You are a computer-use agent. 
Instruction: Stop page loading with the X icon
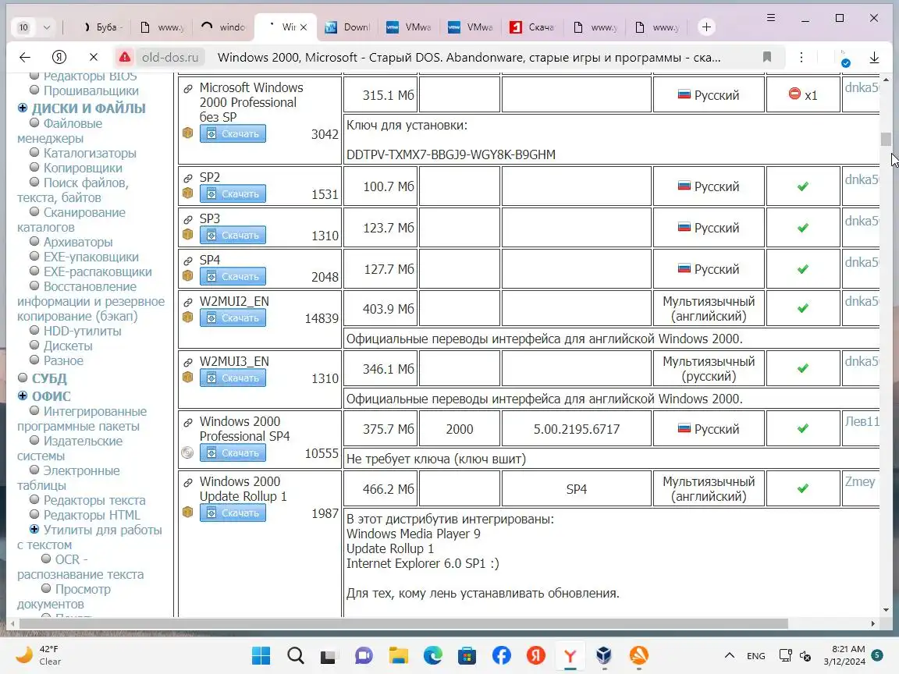94,57
